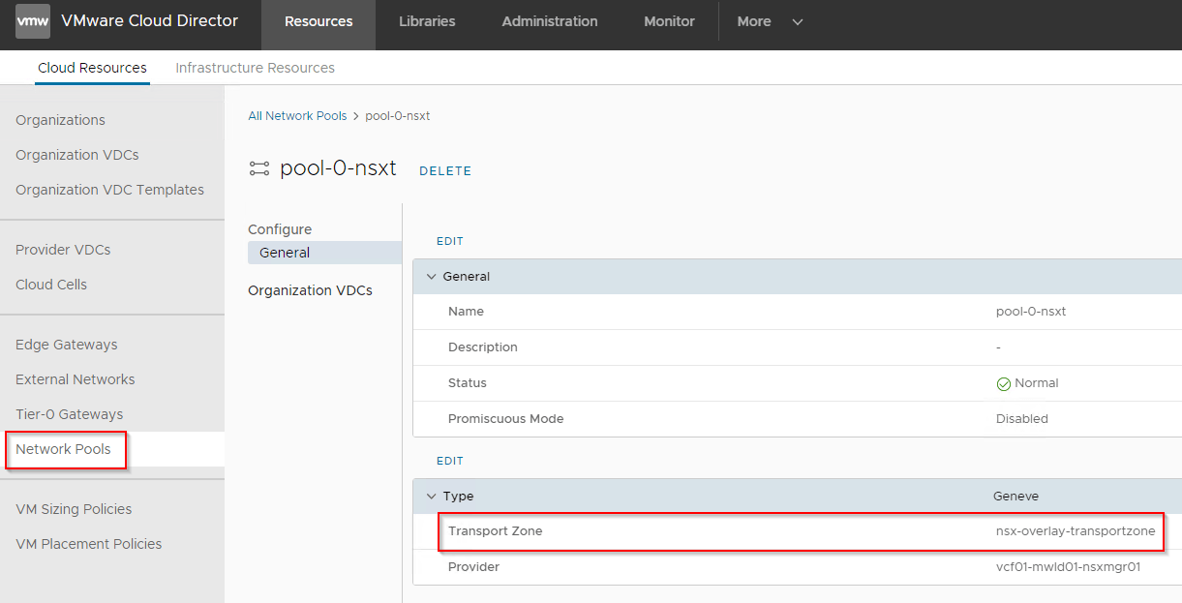
Task: Switch to the Monitor menu
Action: pyautogui.click(x=670, y=21)
